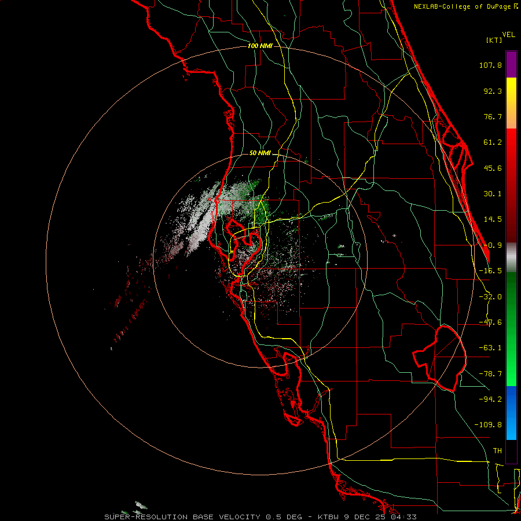This screenshot has height=521, width=521.
Task: Click the -94.2 value on velocity scale
Action: 490,399
